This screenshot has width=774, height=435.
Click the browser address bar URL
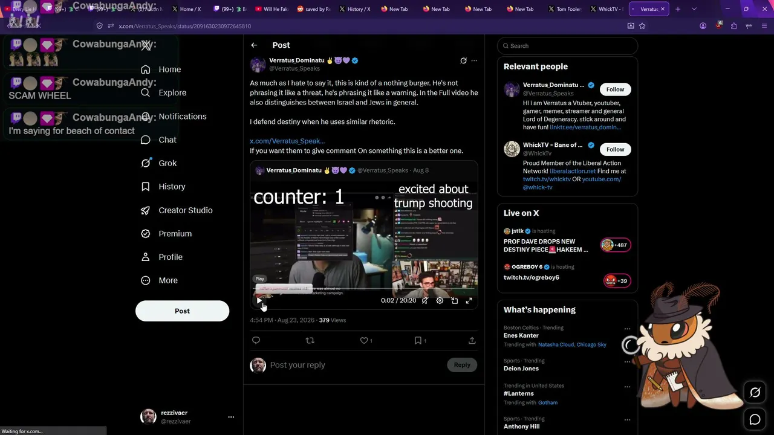pyautogui.click(x=185, y=27)
